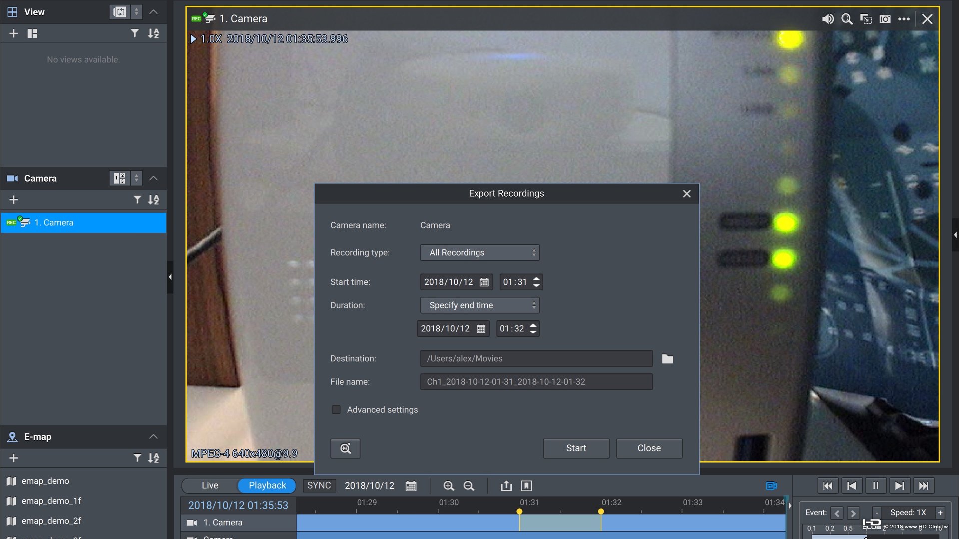The height and width of the screenshot is (539, 959).
Task: Switch to the Live tab
Action: click(210, 486)
